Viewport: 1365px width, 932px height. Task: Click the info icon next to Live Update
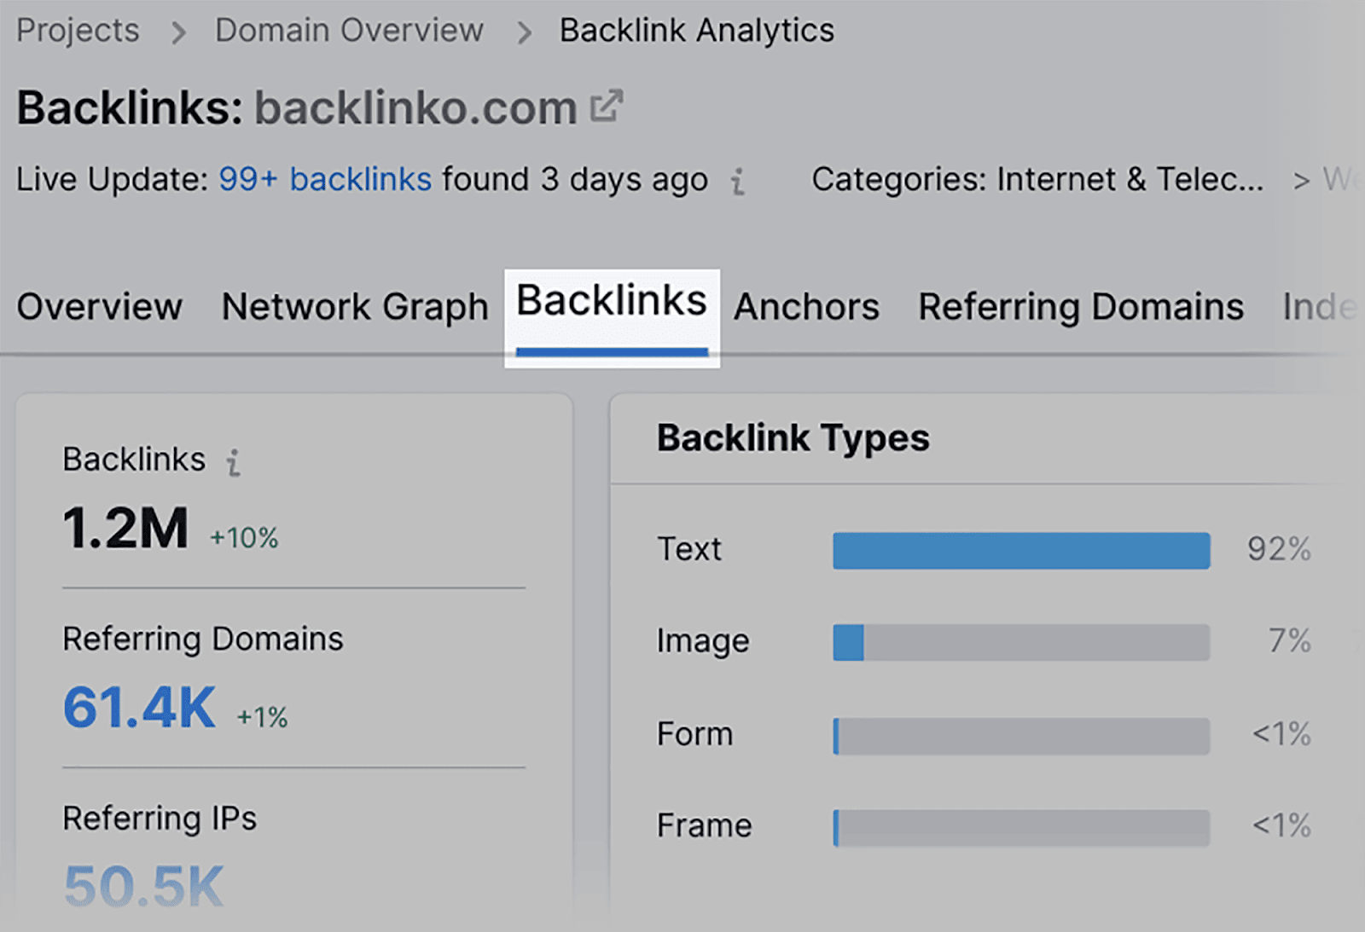(739, 182)
